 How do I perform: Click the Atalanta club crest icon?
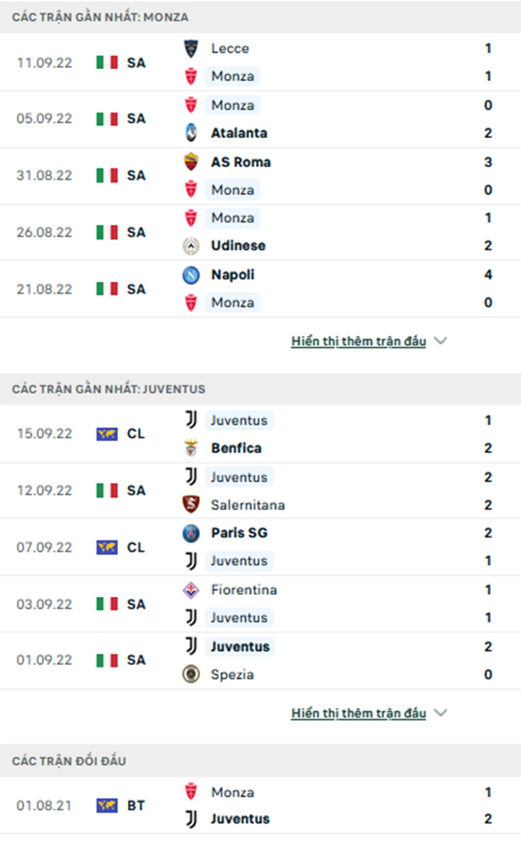pyautogui.click(x=191, y=133)
